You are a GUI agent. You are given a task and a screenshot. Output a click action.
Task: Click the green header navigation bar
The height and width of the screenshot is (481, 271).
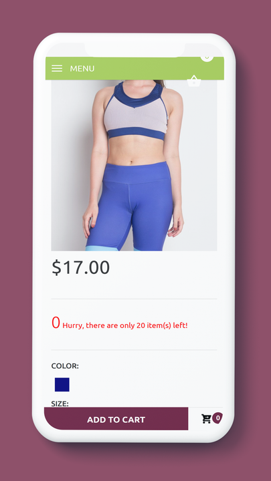134,68
